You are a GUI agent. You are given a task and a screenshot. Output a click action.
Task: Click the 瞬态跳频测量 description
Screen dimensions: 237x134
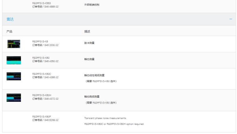point(92,97)
